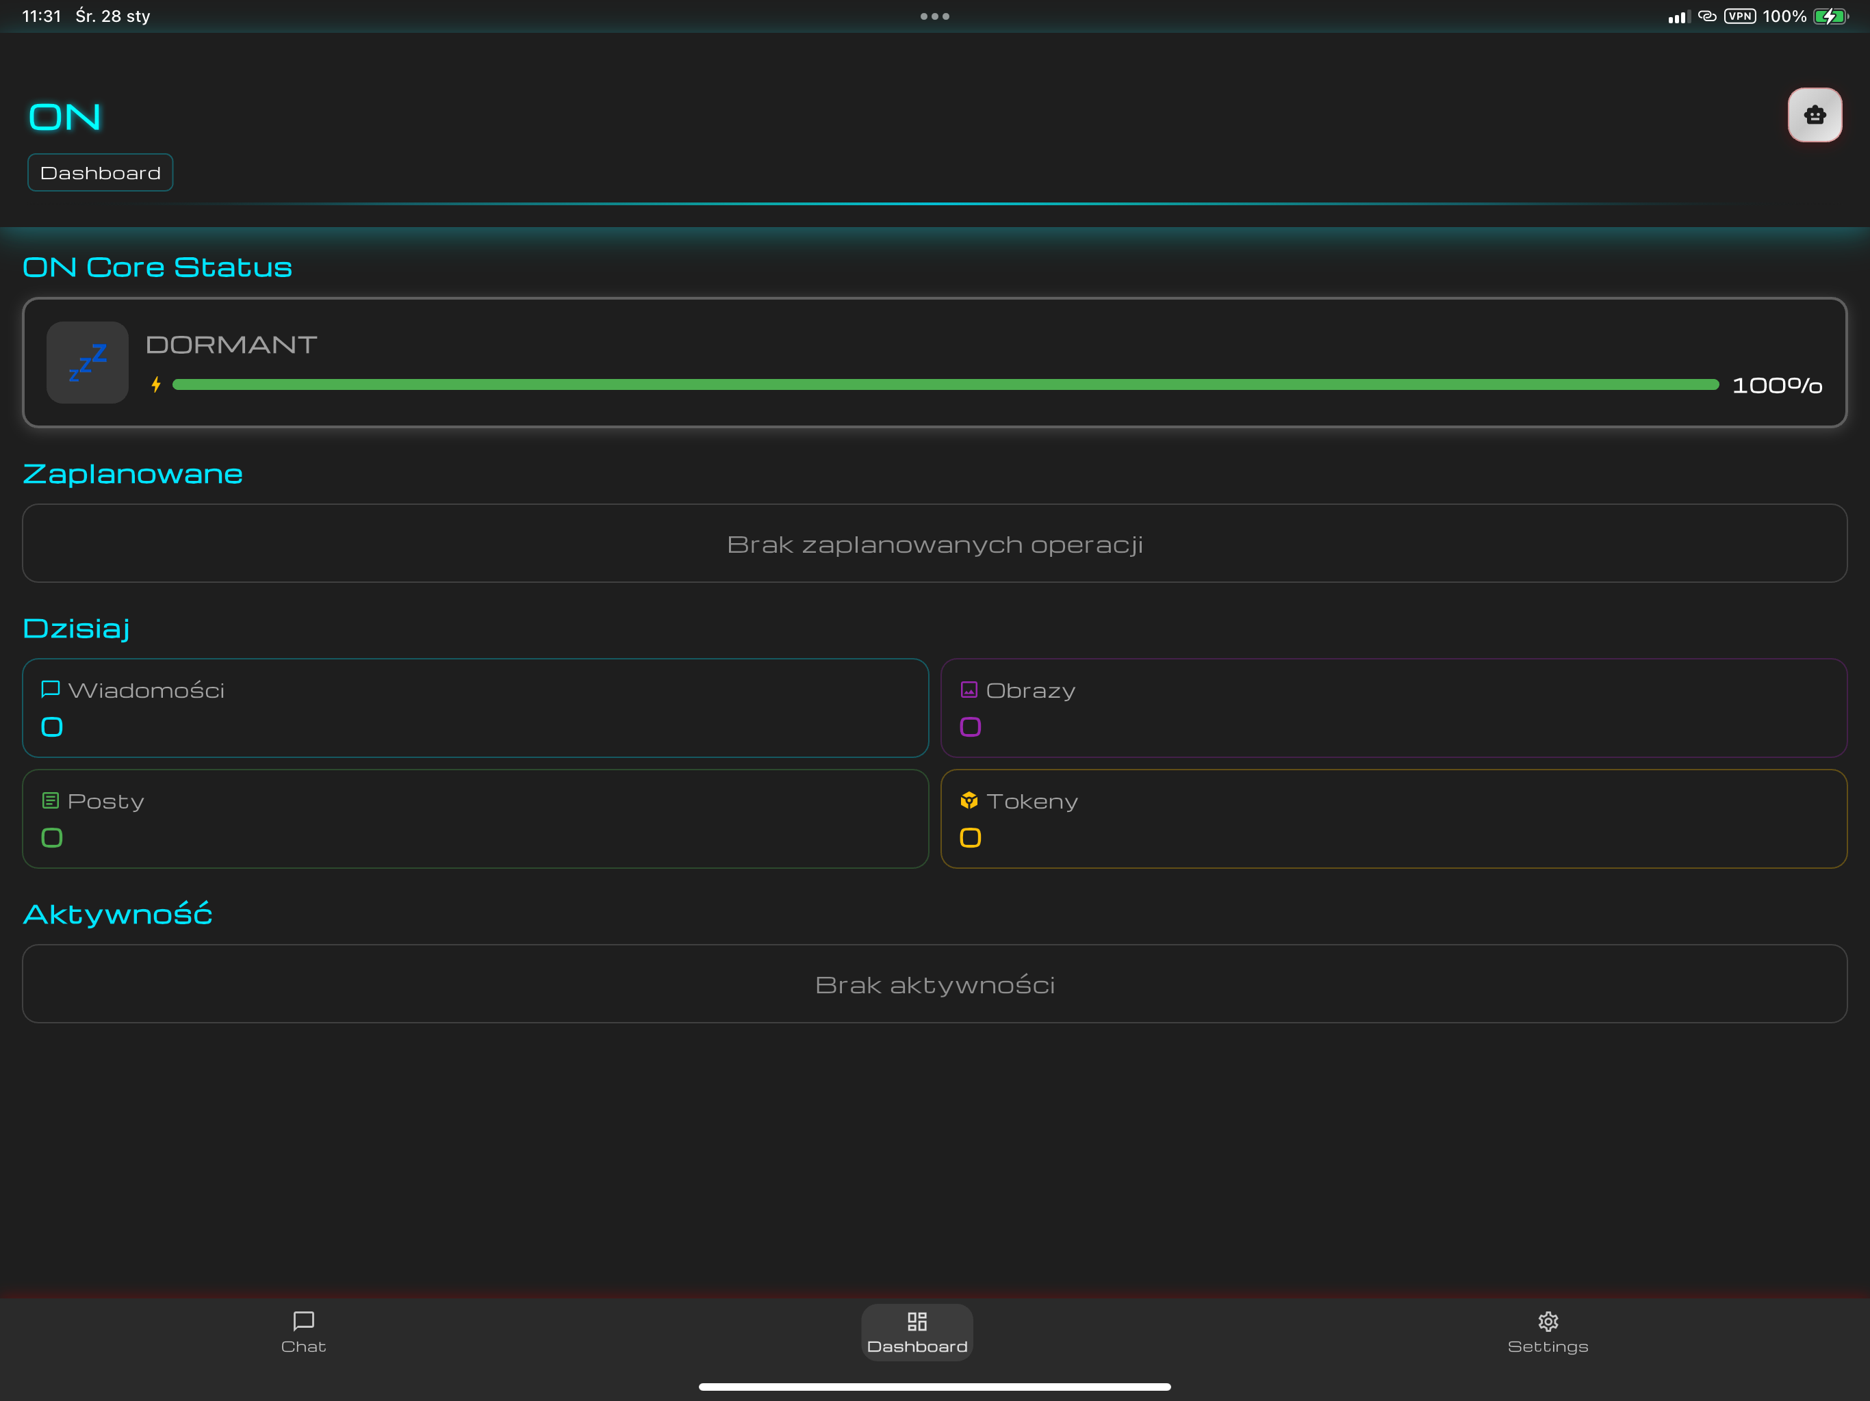
Task: Click the Dzisiaj heading
Action: [x=76, y=628]
